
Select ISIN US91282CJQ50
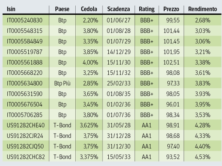(x=25, y=146)
